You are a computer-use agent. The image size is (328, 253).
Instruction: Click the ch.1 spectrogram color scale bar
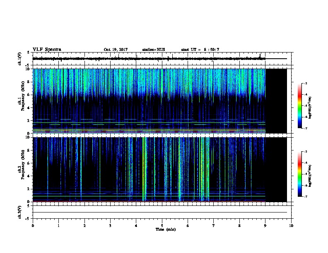coord(299,106)
